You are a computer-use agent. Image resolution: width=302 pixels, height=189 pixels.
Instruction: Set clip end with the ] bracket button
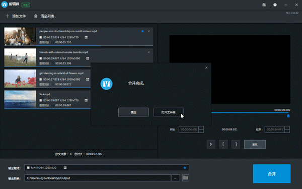(236, 144)
